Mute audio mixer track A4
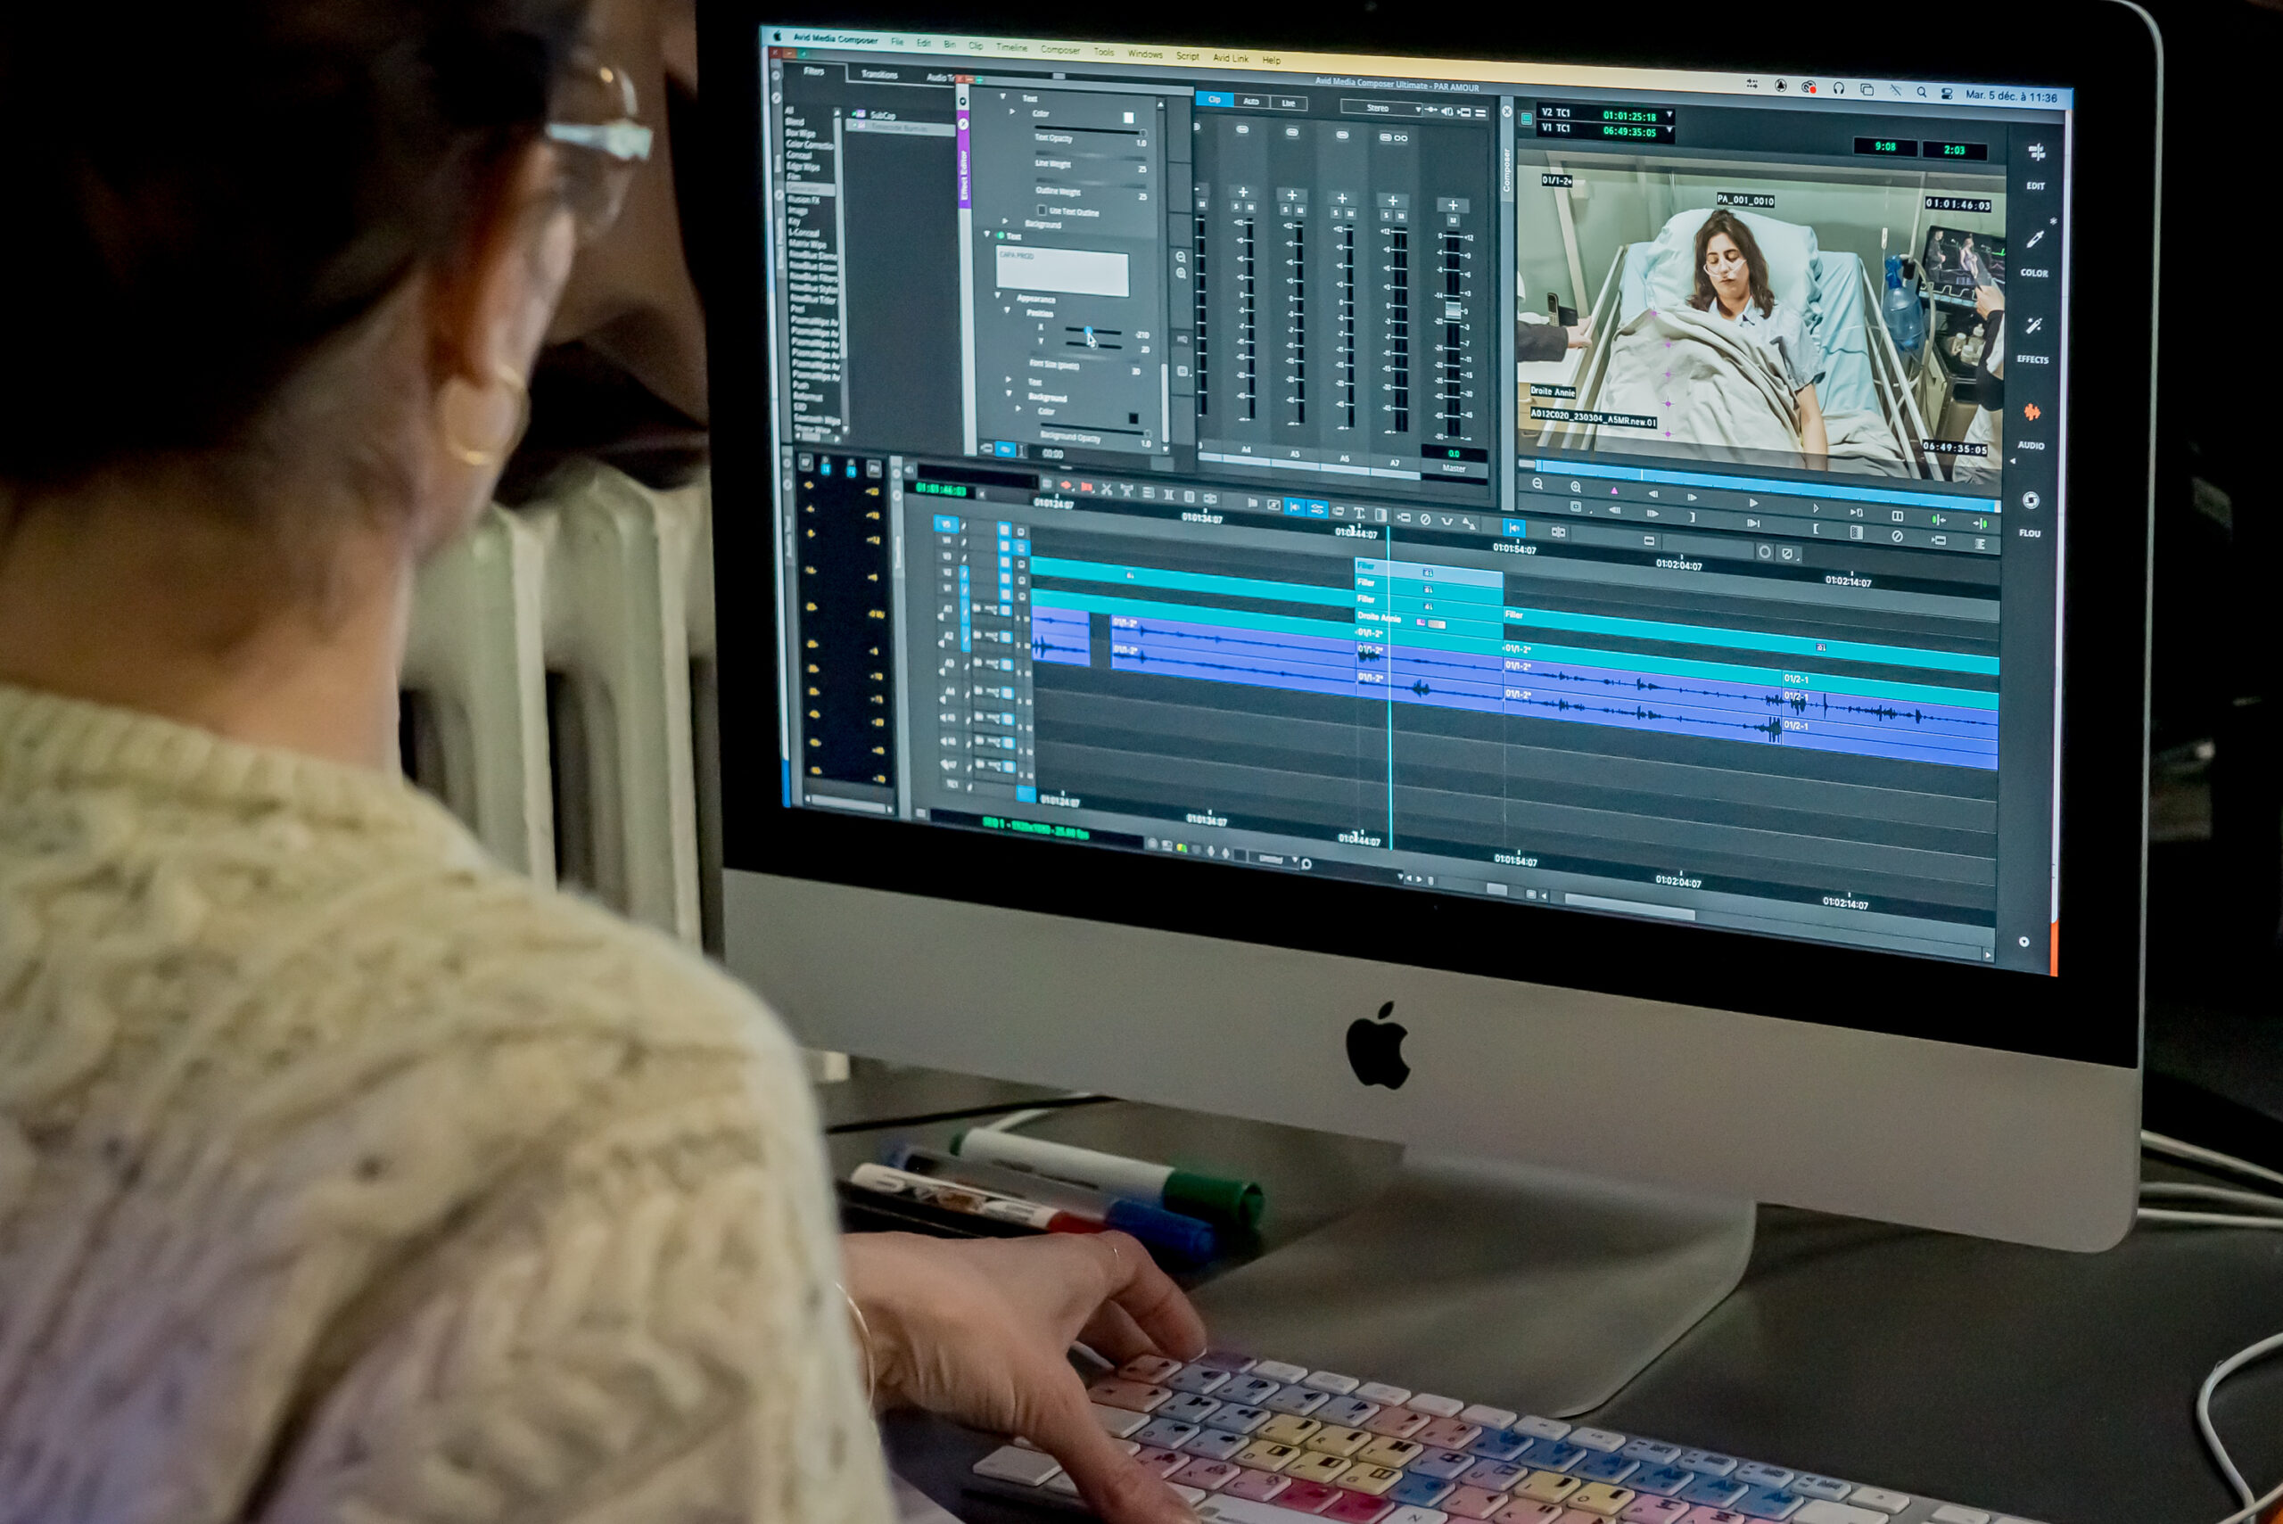 (x=1250, y=208)
